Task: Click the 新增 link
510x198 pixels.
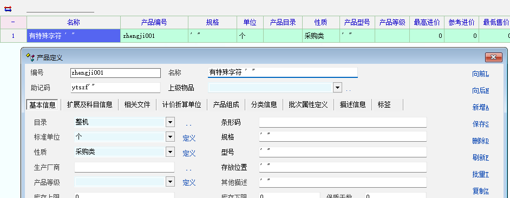Action: (x=480, y=107)
